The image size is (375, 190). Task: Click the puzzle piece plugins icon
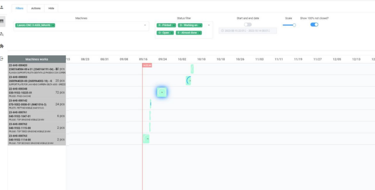[x=2, y=46]
